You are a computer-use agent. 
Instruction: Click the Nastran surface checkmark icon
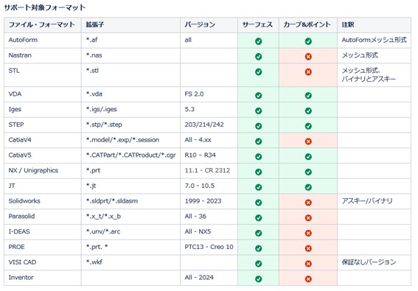258,57
